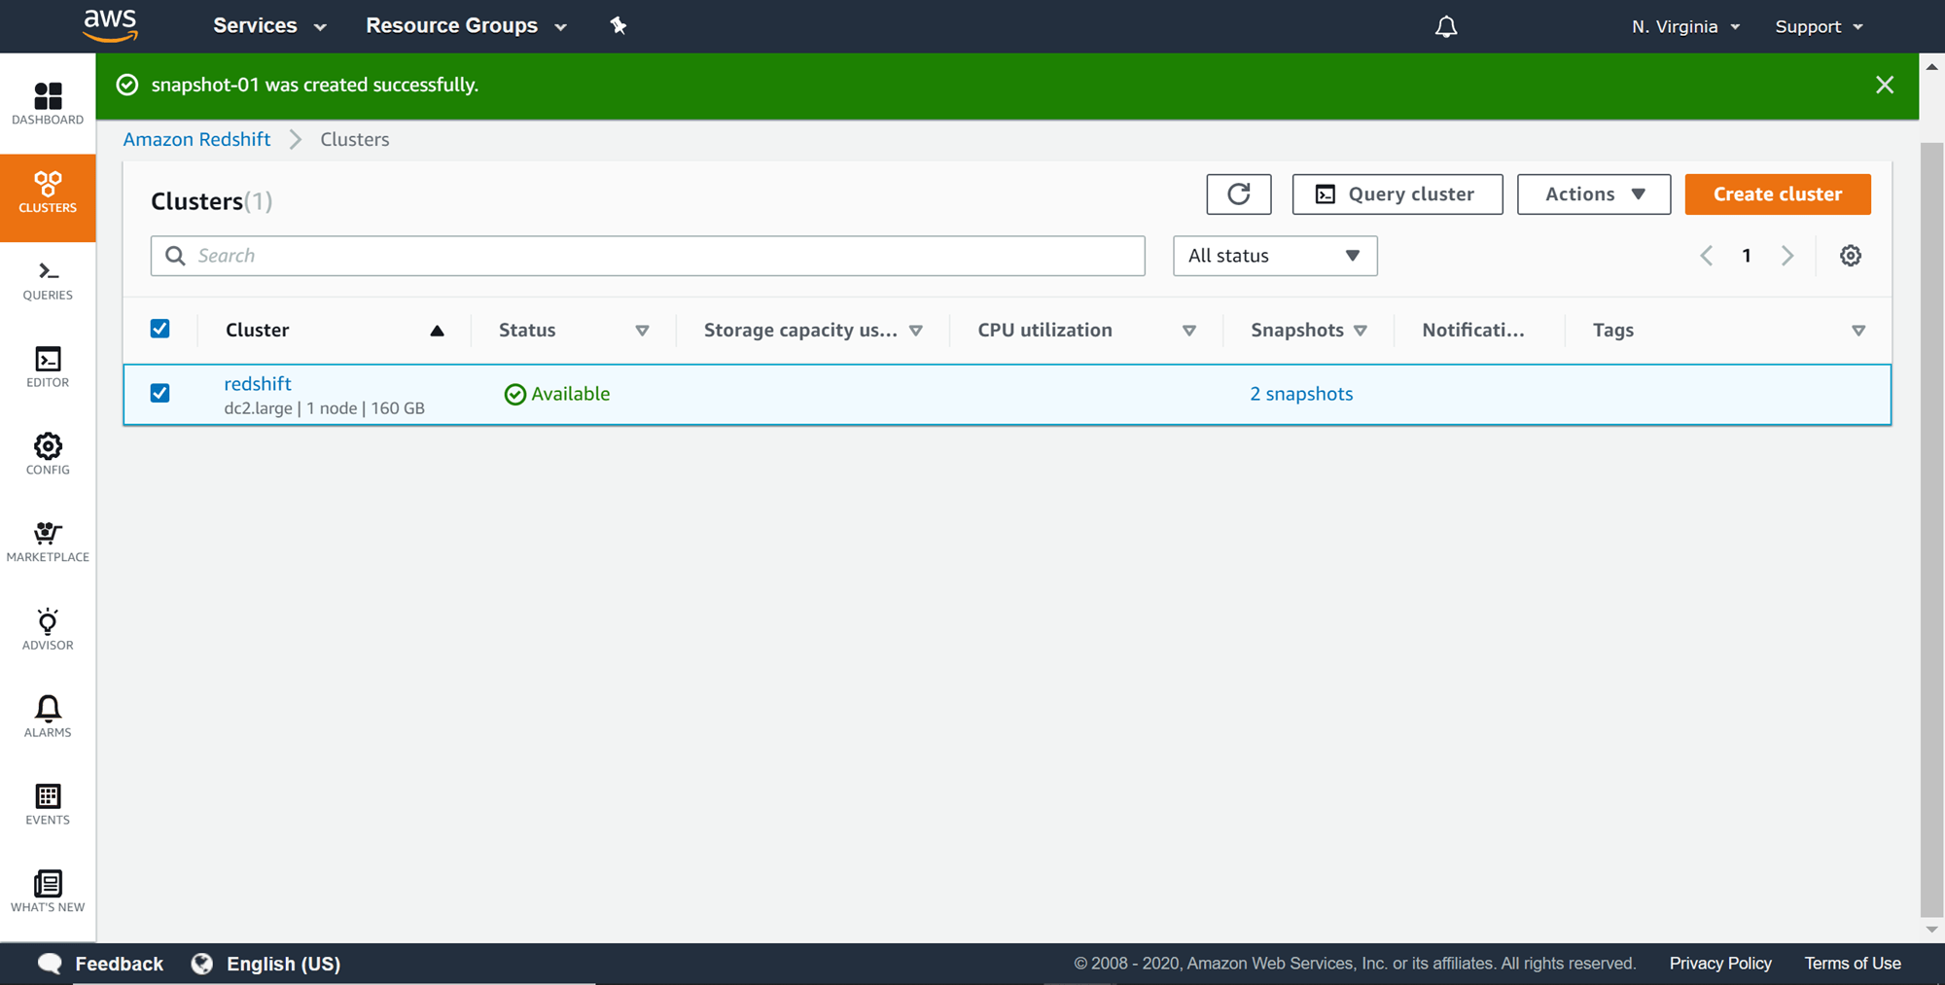Create a new cluster

pos(1777,193)
